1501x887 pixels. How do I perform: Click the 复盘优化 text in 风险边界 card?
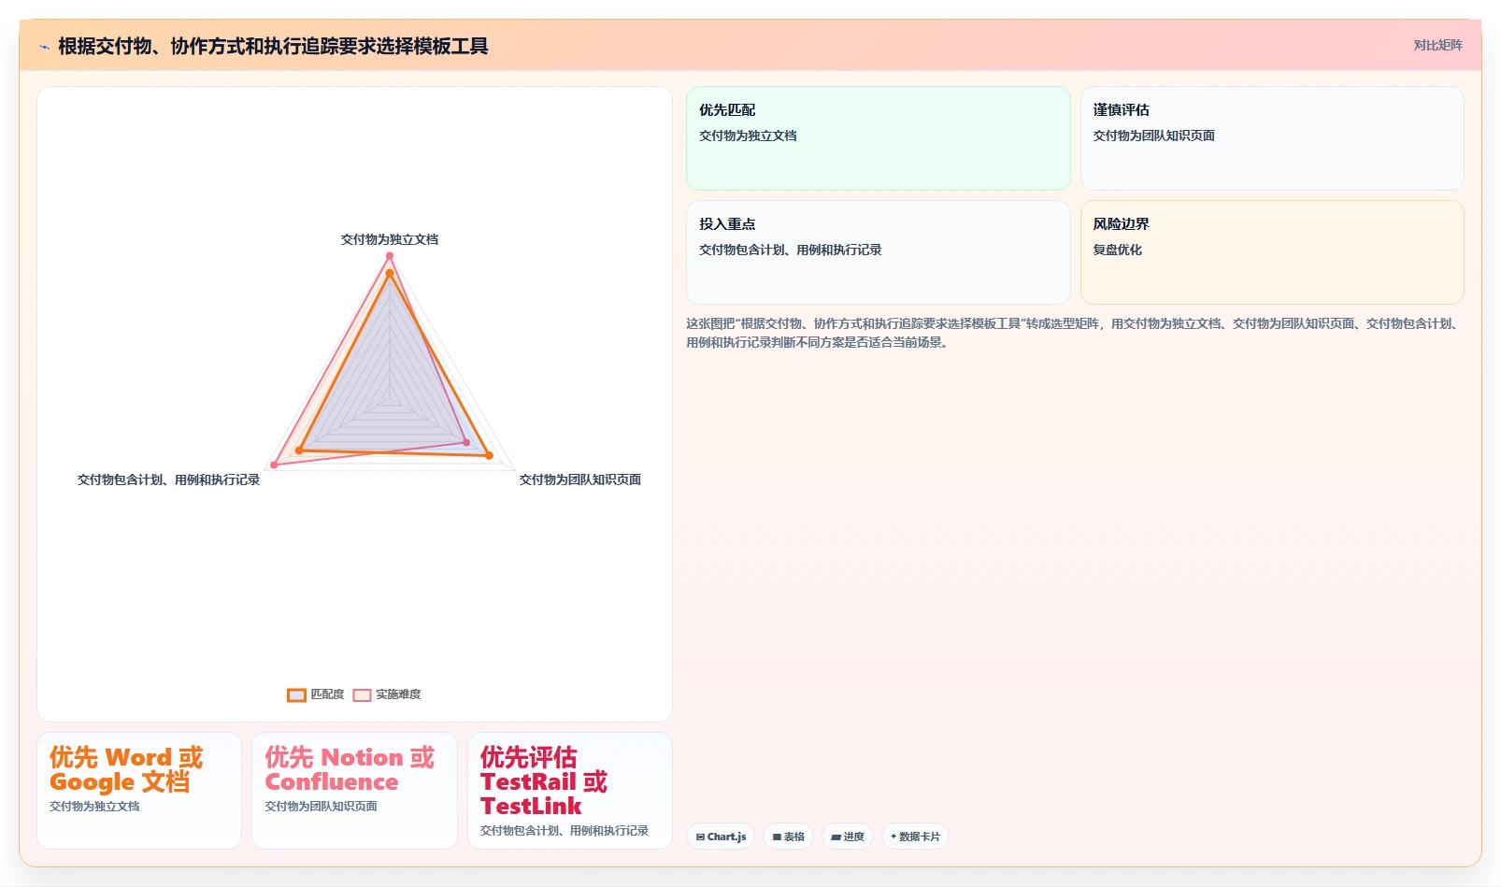point(1117,250)
